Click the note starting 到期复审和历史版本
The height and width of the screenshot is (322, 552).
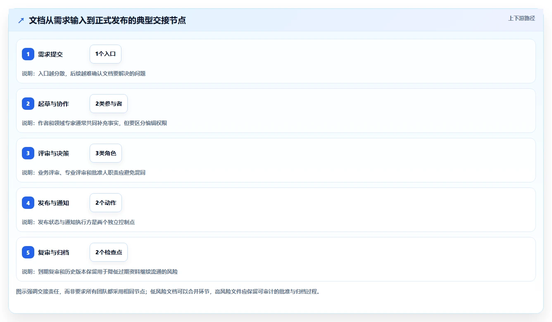click(x=100, y=272)
